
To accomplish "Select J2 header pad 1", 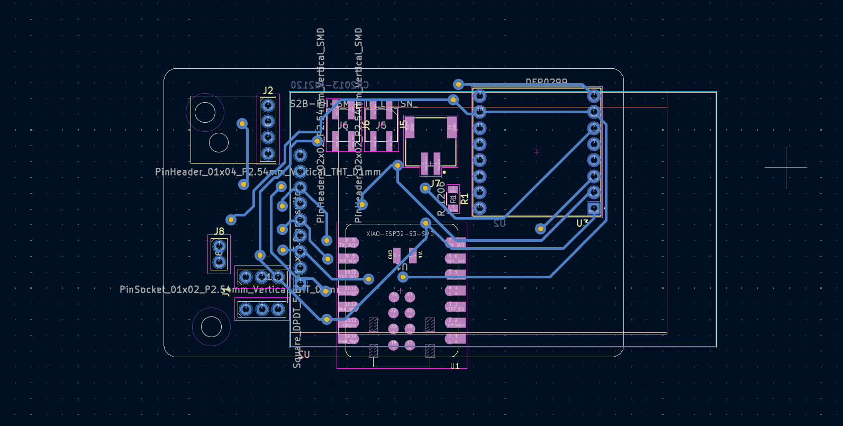I will (x=268, y=106).
